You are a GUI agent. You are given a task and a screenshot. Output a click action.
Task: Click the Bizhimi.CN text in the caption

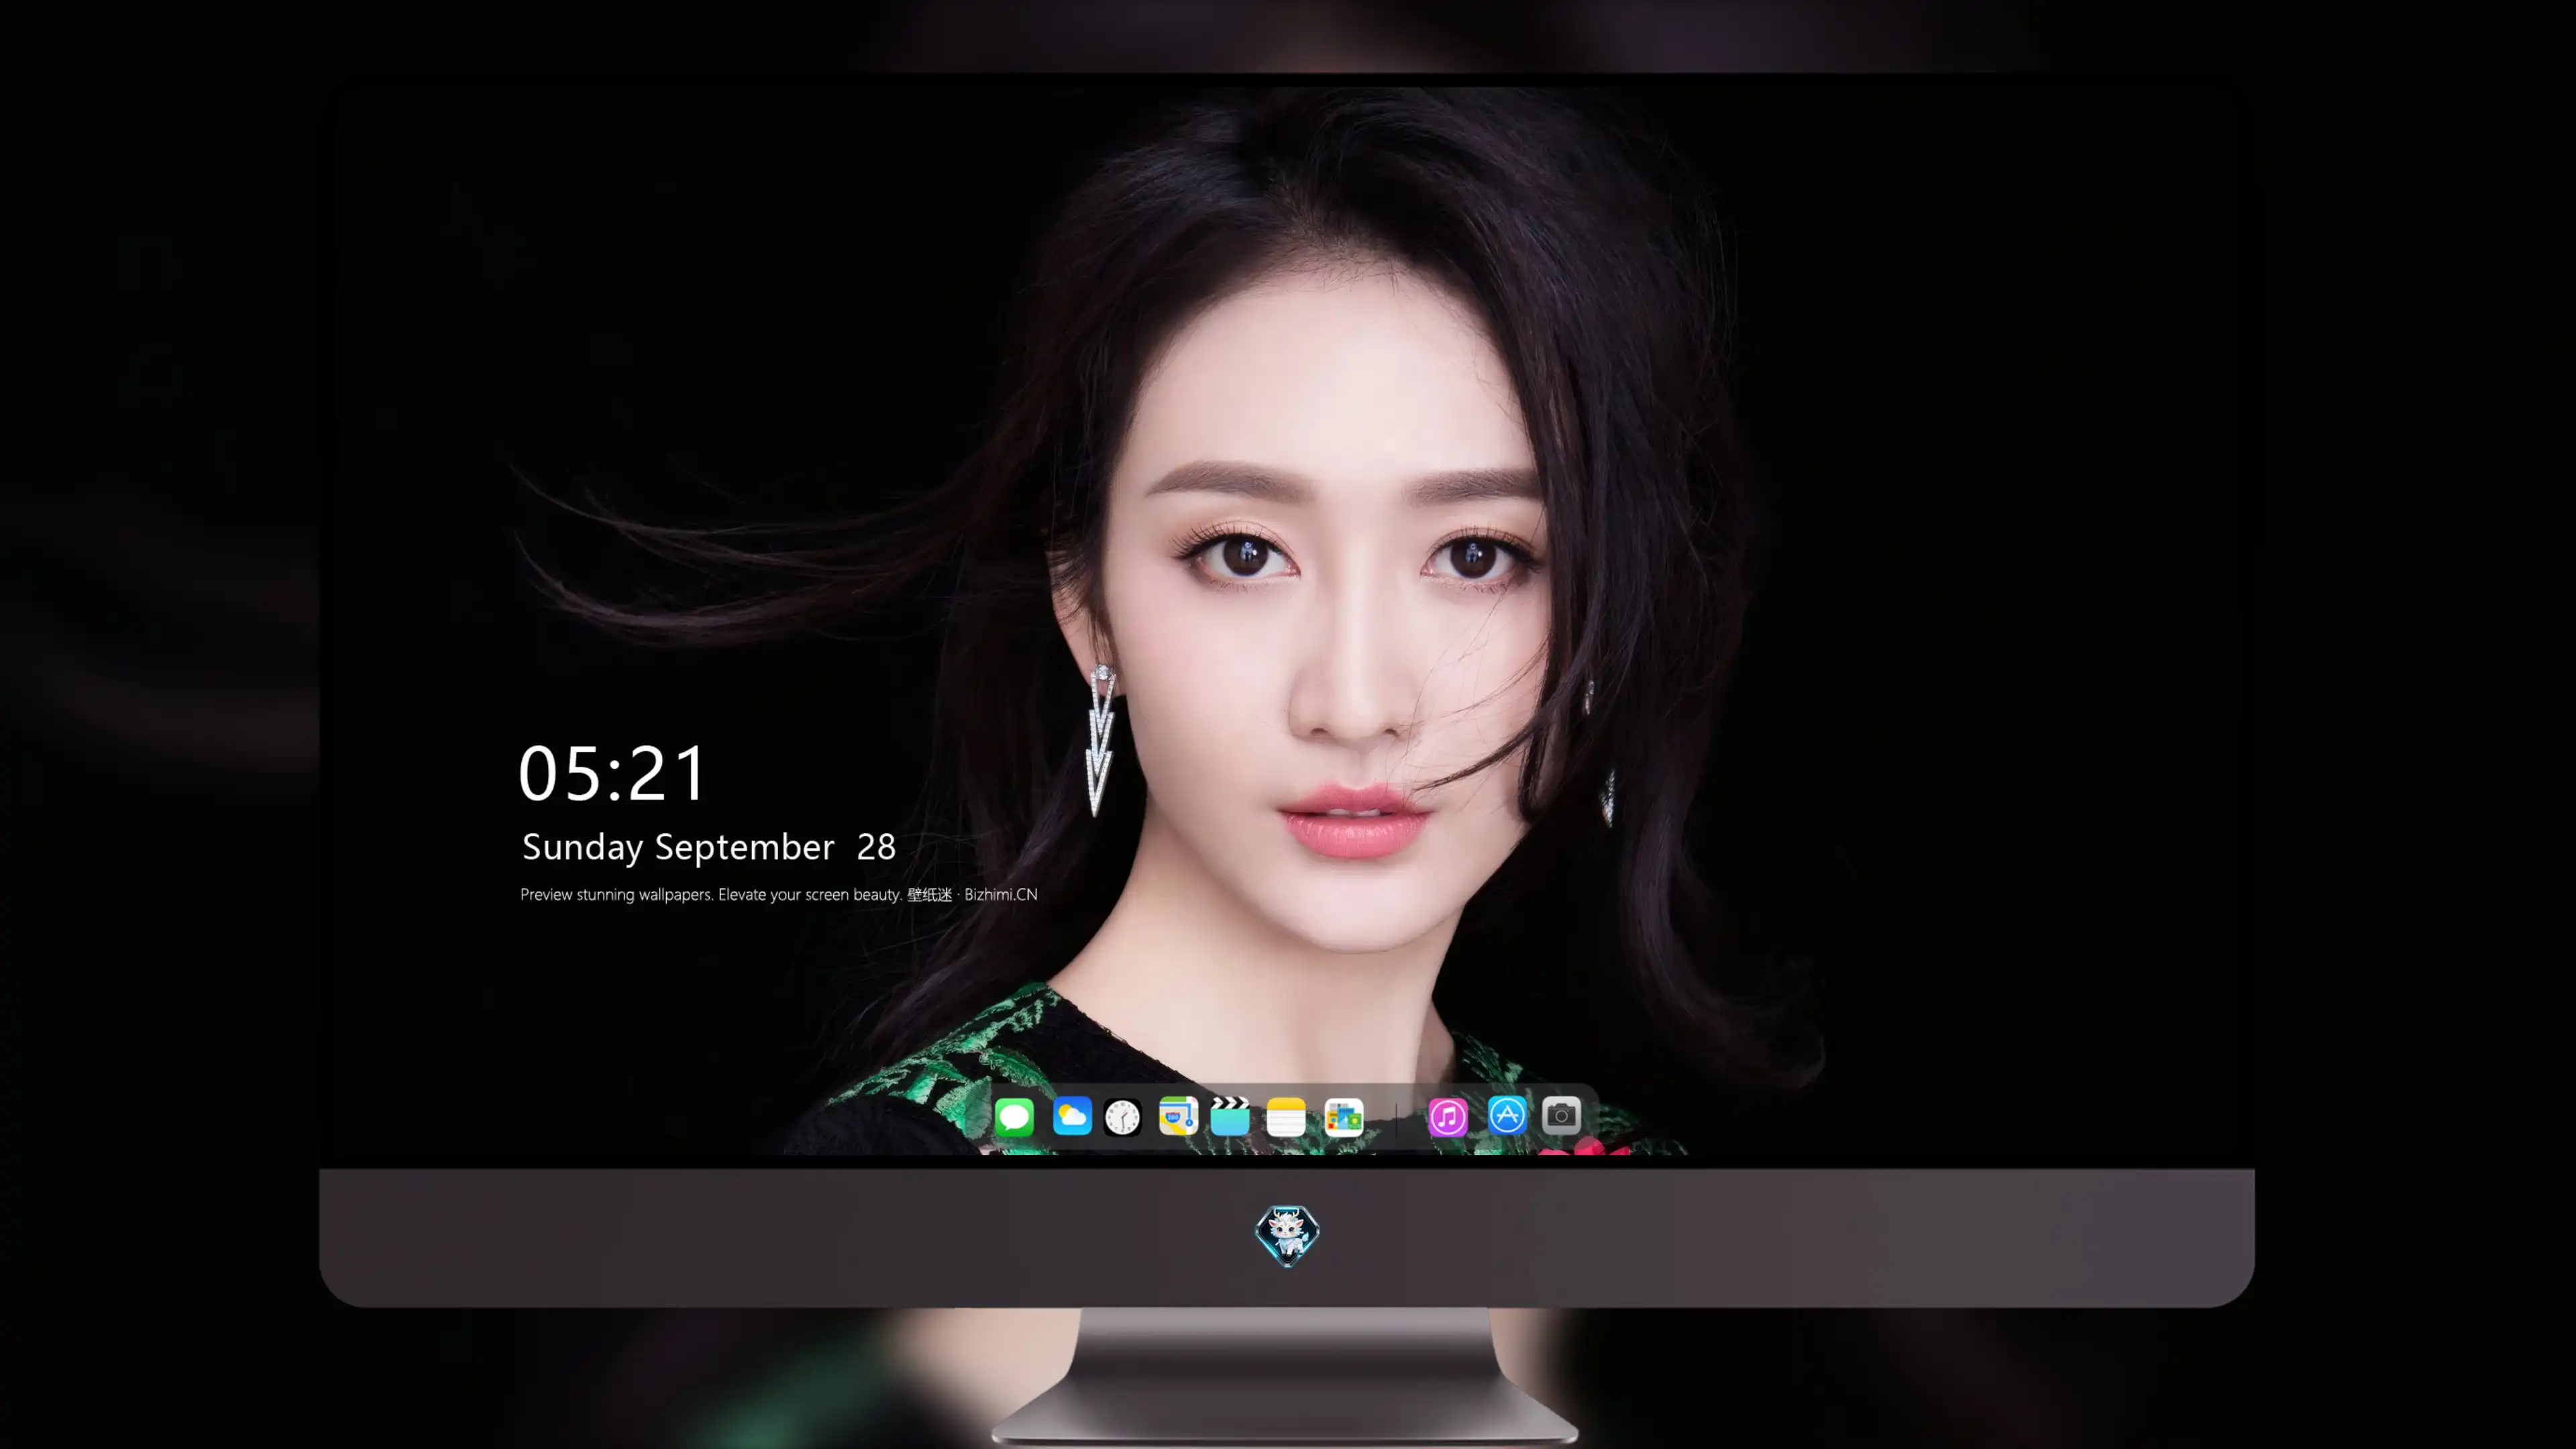tap(1001, 894)
